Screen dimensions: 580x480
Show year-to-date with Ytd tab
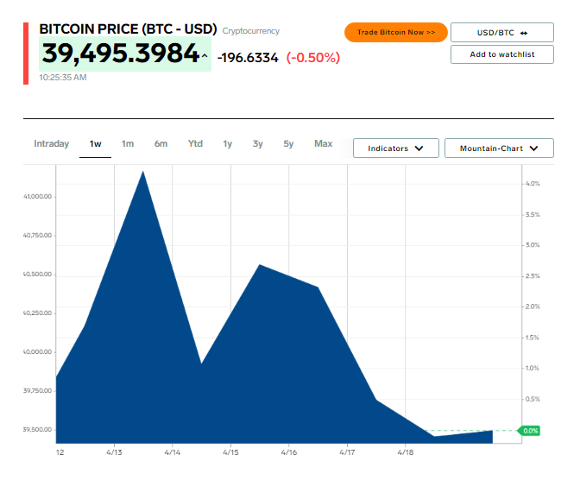(195, 143)
